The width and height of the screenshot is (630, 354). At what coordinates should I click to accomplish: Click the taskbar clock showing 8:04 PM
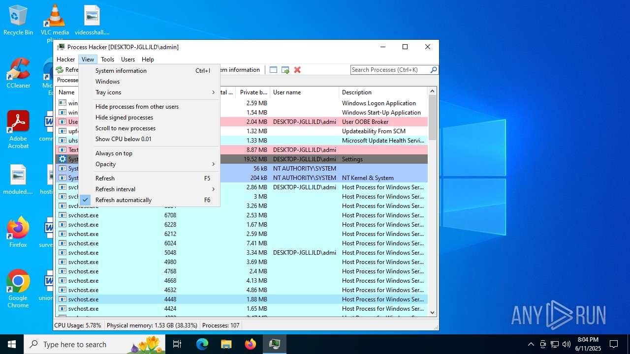[x=588, y=344]
